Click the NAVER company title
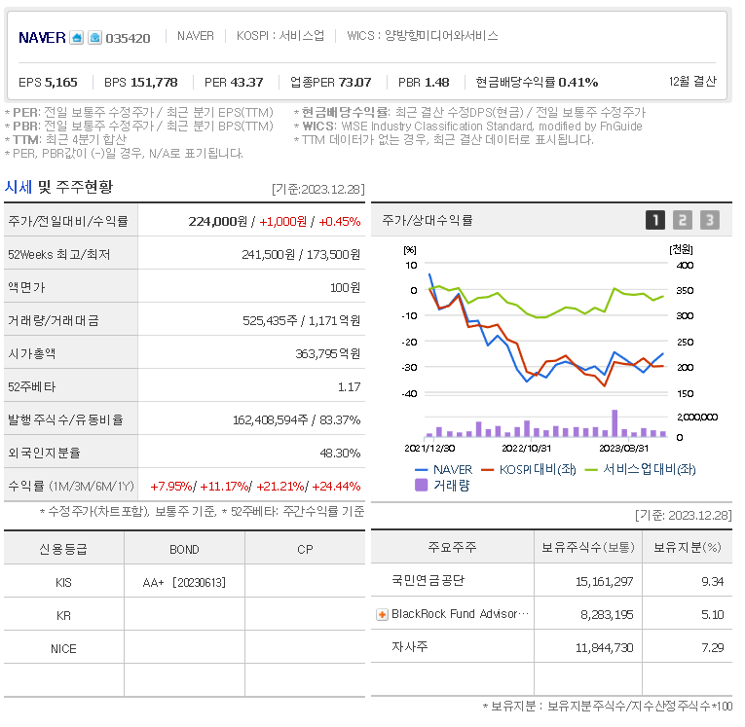Screen dimensions: 745x727 click(42, 38)
